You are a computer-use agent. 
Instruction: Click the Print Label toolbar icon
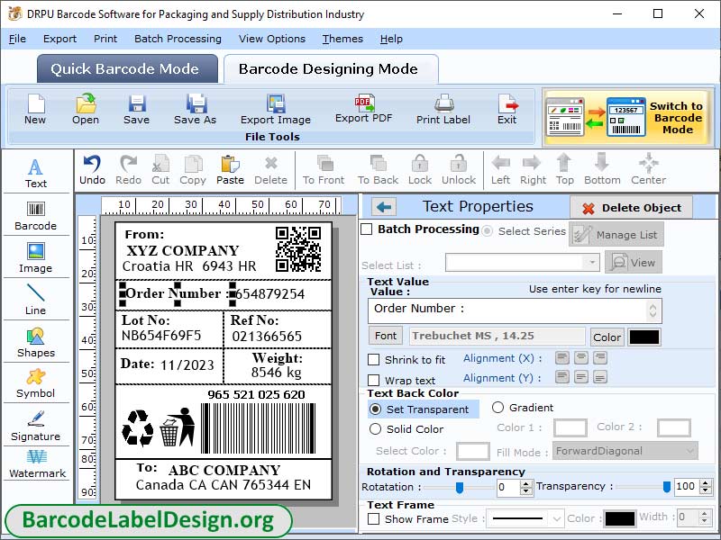coord(443,112)
